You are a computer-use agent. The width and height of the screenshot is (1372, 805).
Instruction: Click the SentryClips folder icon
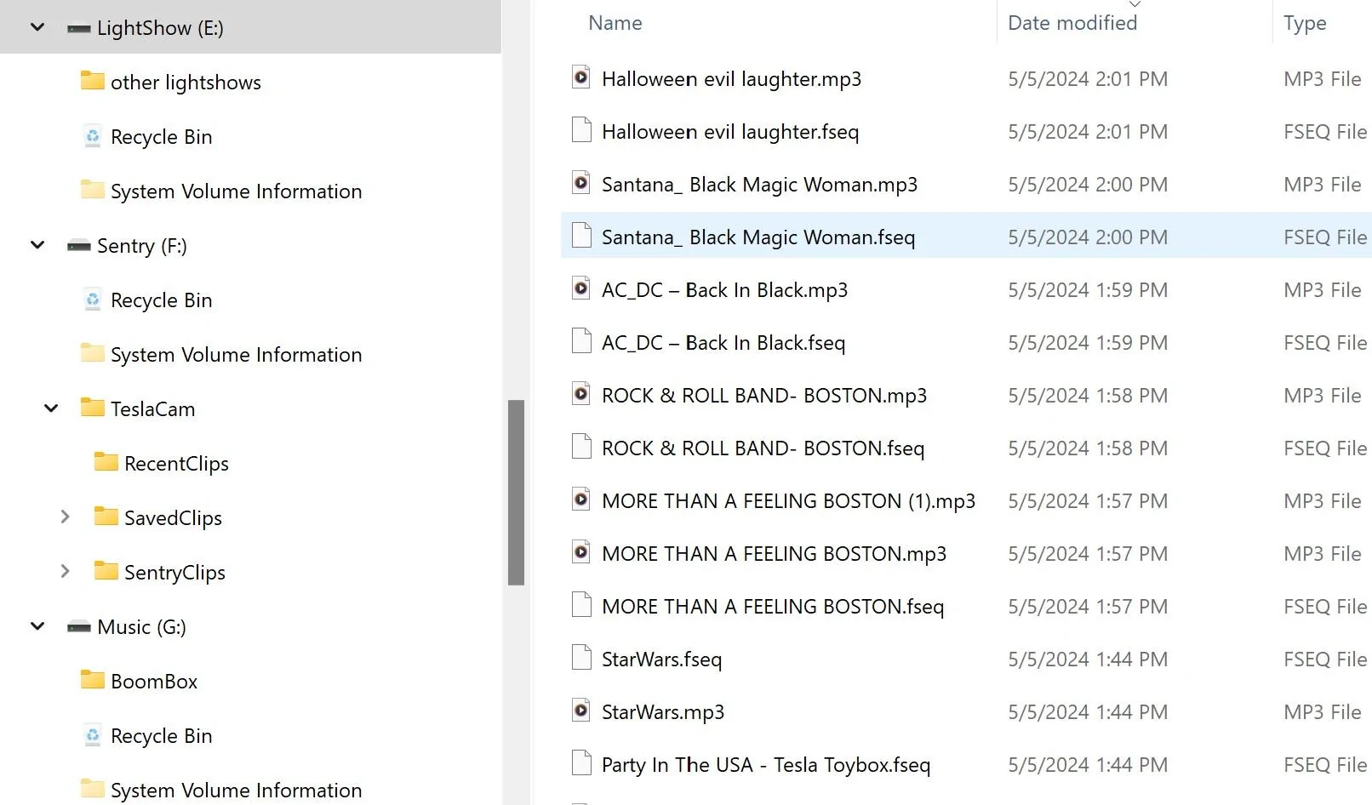[x=106, y=571]
